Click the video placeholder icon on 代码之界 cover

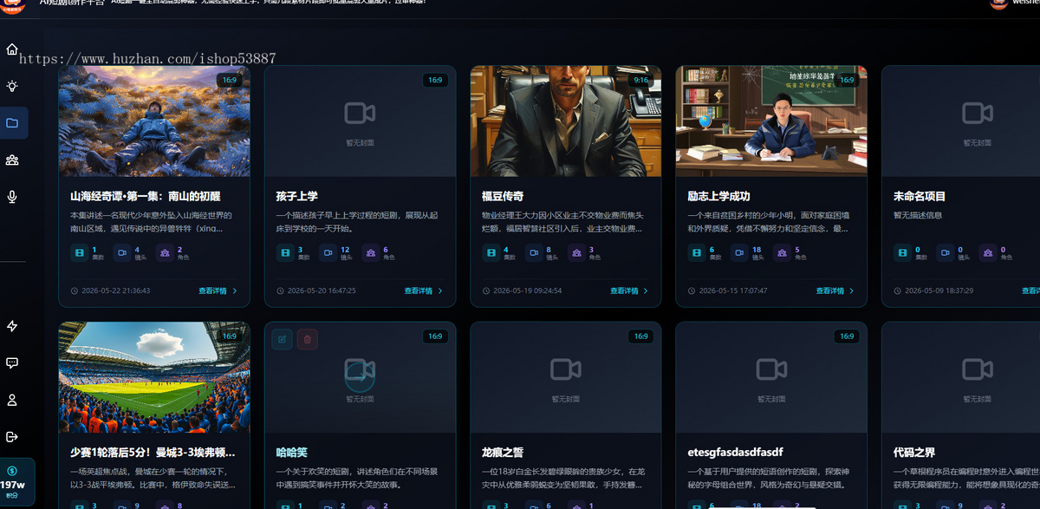click(x=977, y=370)
